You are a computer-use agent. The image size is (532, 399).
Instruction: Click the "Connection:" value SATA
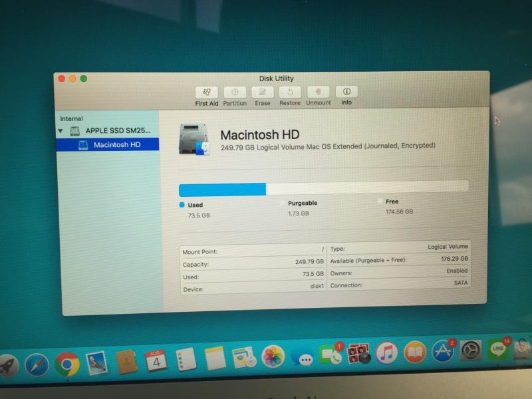pos(461,283)
